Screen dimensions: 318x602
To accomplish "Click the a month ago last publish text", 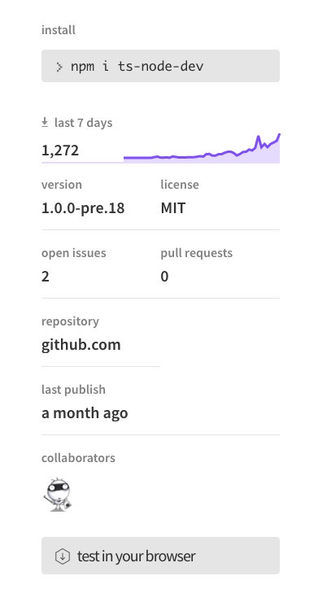I will [x=85, y=413].
